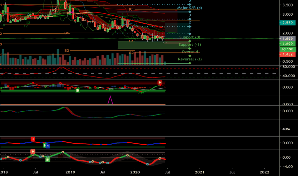The height and width of the screenshot is (176, 298).
Task: Click the blue H signal badge
Action: (48, 146)
